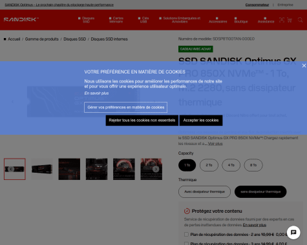Viewport: 307px width, 245px height.
Task: Go to Accueil breadcrumb
Action: 14,39
